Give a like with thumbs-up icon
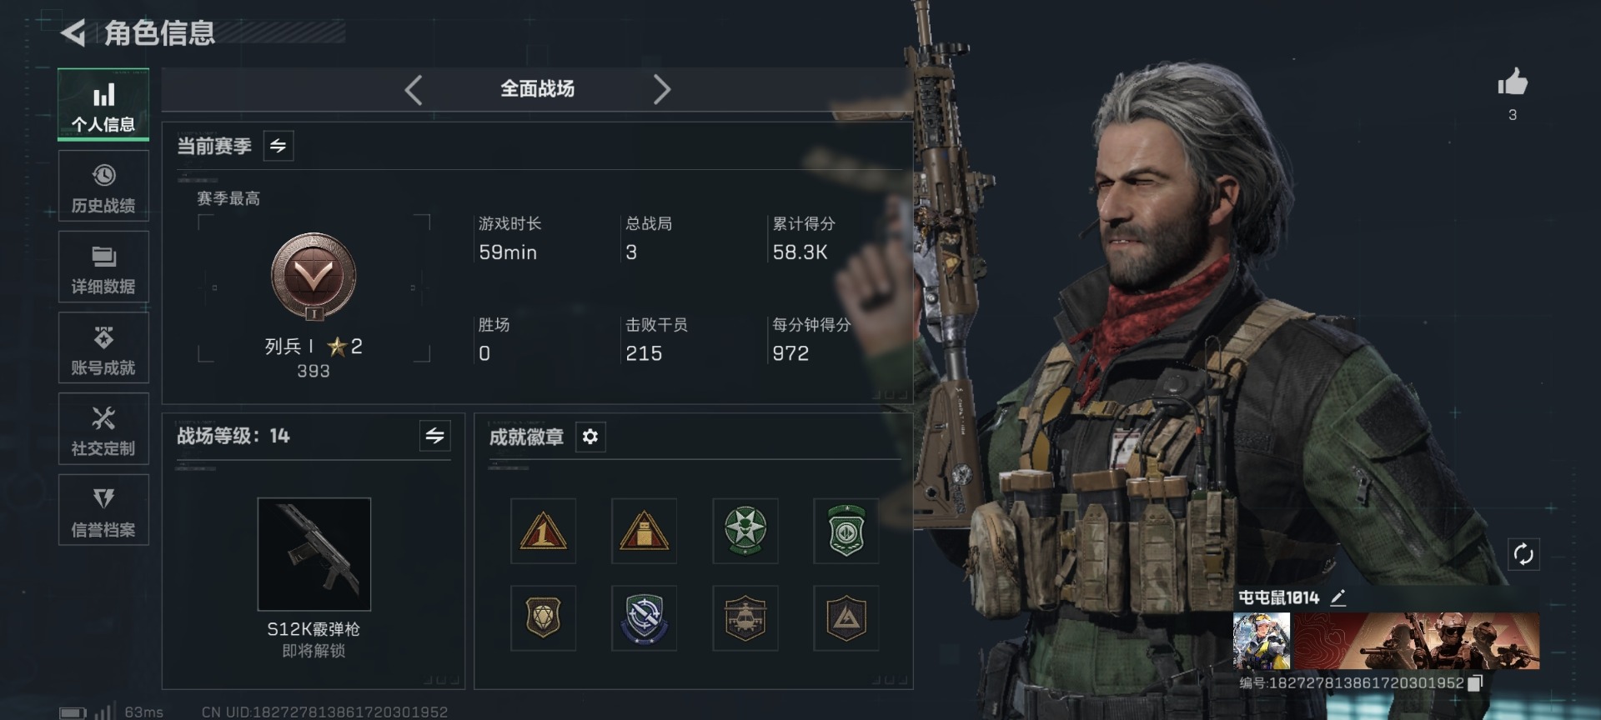 (x=1513, y=82)
